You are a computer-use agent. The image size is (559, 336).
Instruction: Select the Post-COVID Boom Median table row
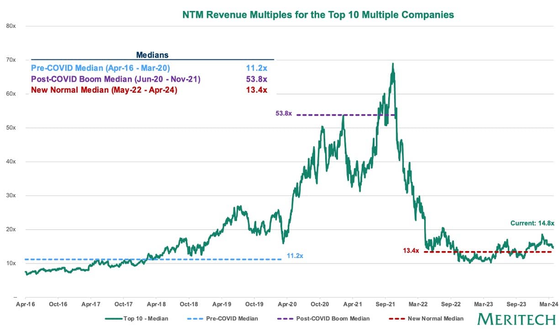tap(149, 79)
